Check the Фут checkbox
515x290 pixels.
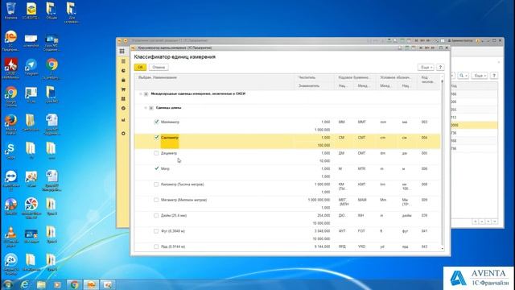coord(156,231)
